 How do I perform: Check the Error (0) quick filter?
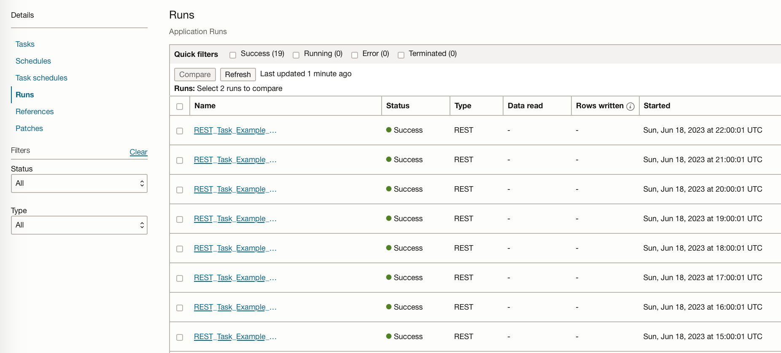point(355,55)
